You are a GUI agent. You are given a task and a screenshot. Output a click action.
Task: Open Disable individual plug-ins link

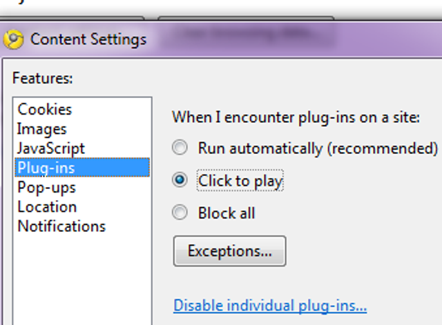(x=270, y=306)
